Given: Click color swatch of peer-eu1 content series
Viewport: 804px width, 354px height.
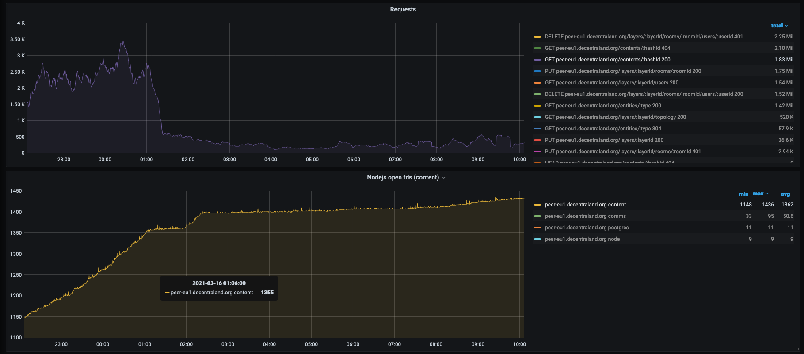Looking at the screenshot, I should pyautogui.click(x=537, y=205).
